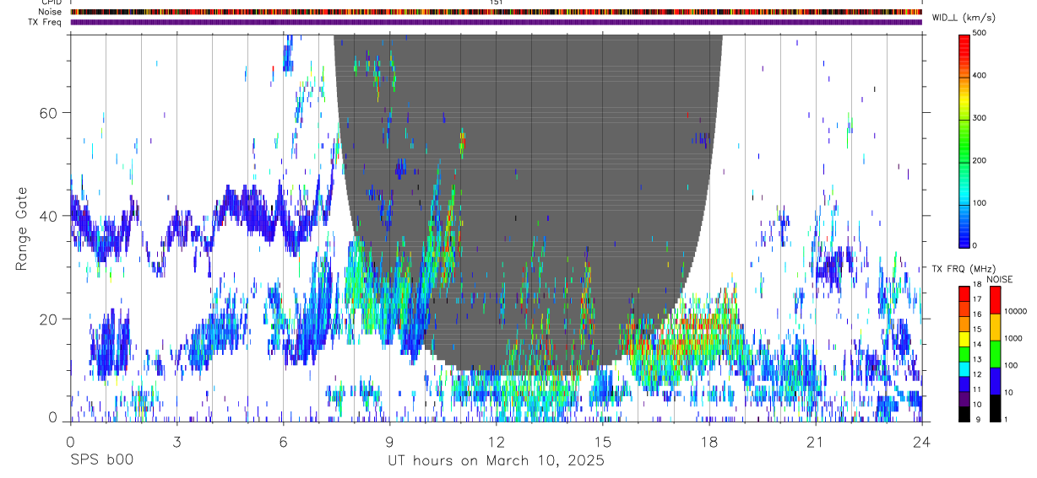Click "UT hours on March 10, 2025" axis title
Image resolution: width=1037 pixels, height=478 pixels.
pos(496,461)
